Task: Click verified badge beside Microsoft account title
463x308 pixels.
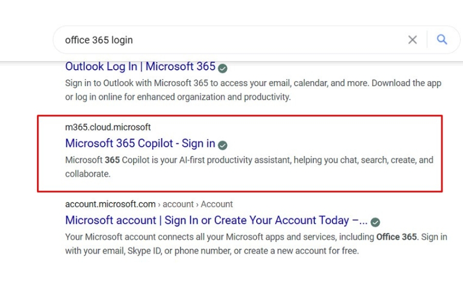Action: pyautogui.click(x=376, y=222)
